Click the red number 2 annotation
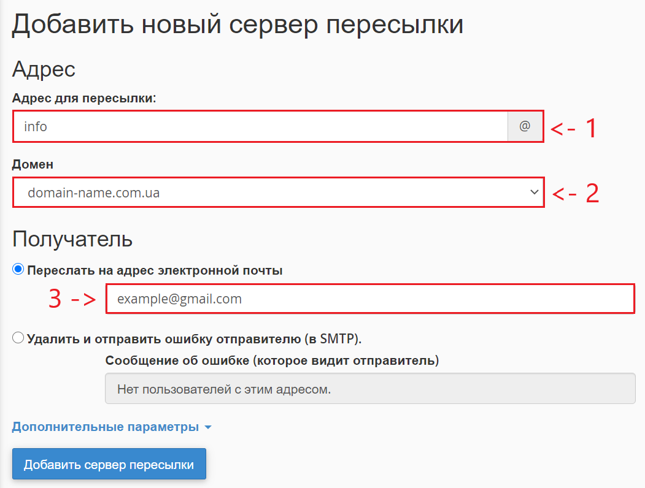645x488 pixels. 591,193
